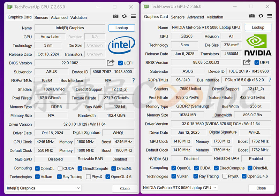The height and width of the screenshot is (196, 279).
Task: Click Name field showing Intel(R) Graphics
Action: click(70, 28)
